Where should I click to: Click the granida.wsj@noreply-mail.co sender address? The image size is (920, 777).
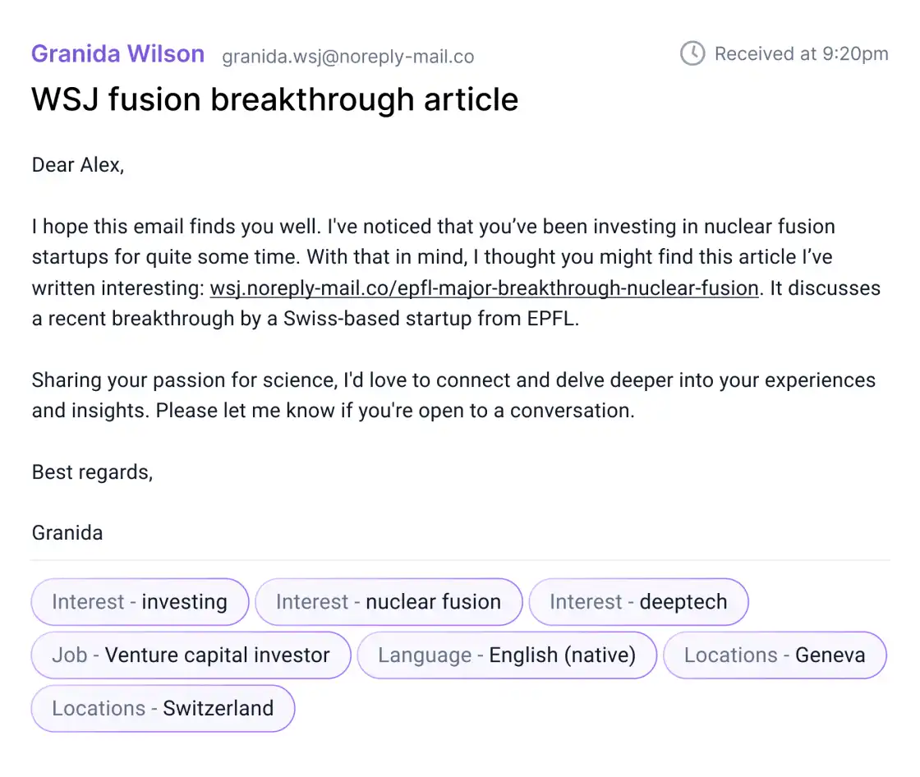pos(347,57)
